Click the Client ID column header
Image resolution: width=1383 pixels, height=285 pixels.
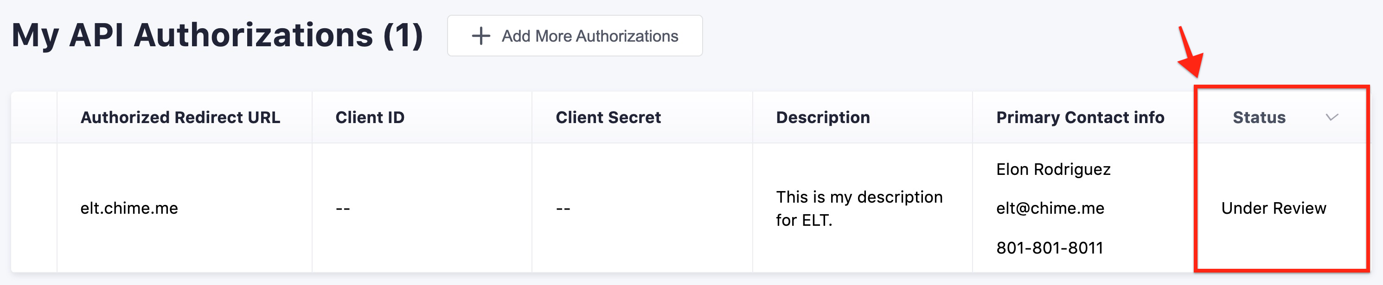tap(370, 118)
